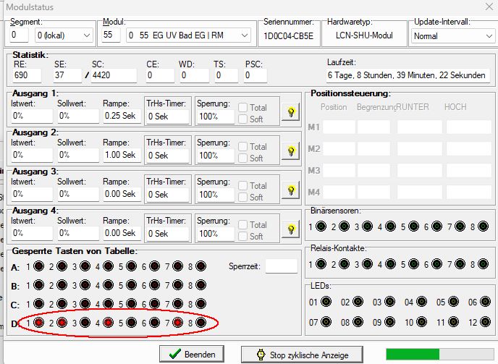Click the lightbulb icon for Ausgang 3

[x=291, y=190]
